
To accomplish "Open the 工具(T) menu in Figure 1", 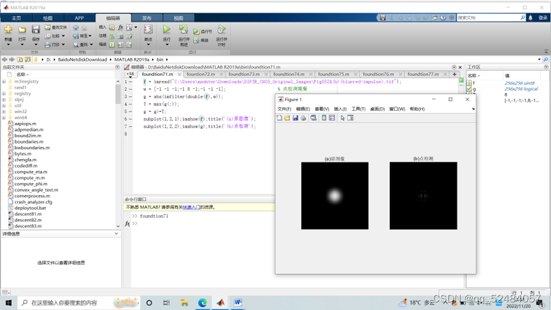I will click(x=359, y=109).
